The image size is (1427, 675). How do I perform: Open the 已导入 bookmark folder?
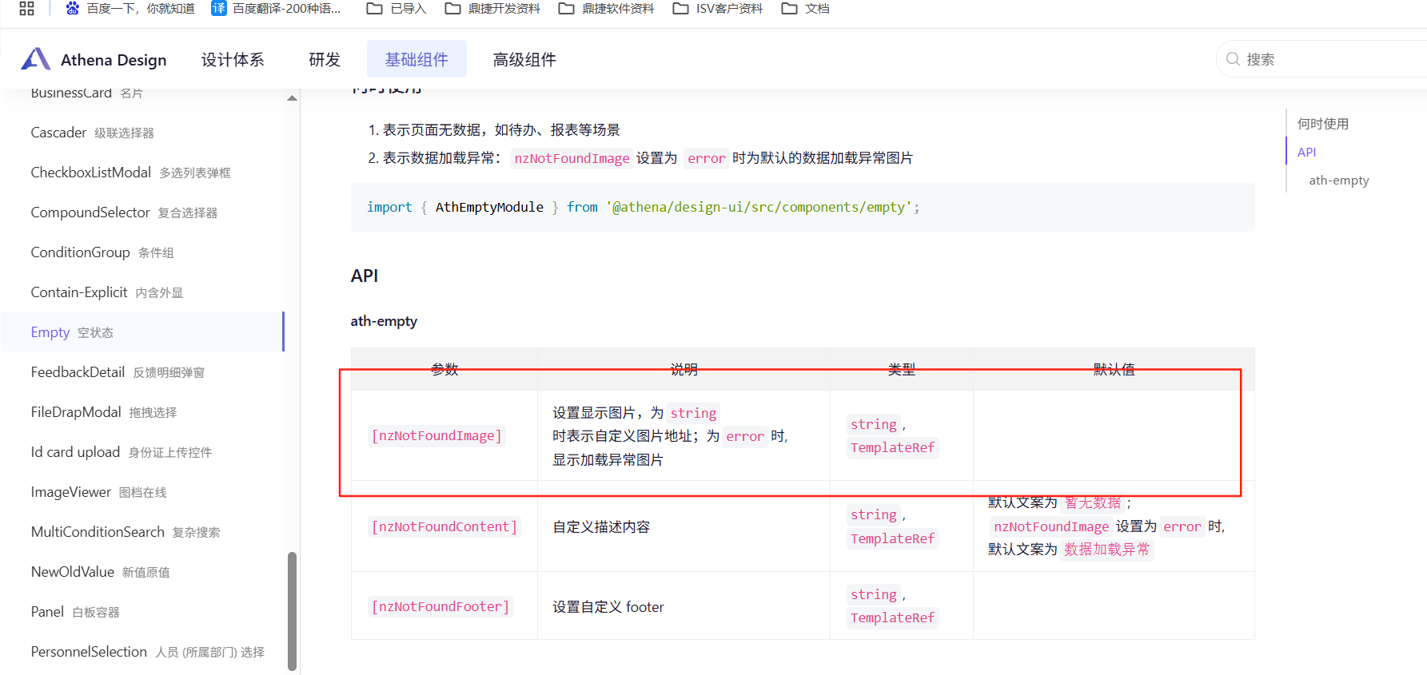pos(396,9)
